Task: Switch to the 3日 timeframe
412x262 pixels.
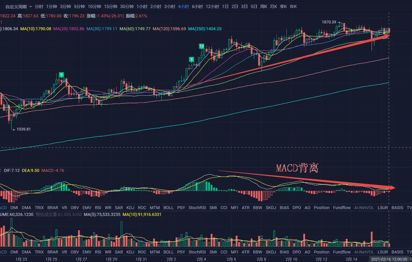Action: (244, 7)
